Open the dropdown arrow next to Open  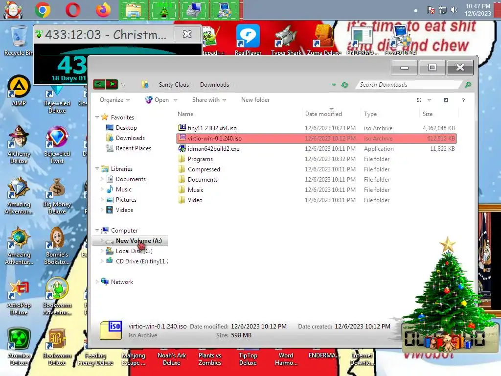point(175,100)
